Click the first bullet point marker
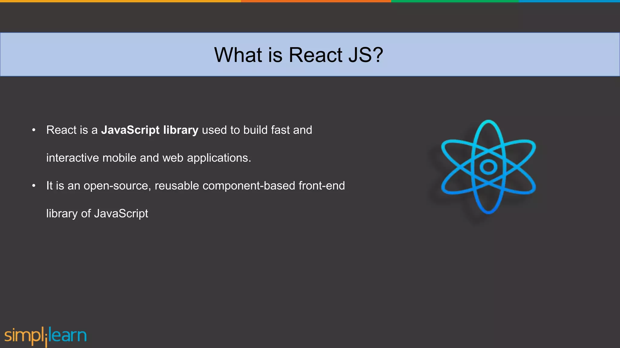620x348 pixels. [34, 130]
